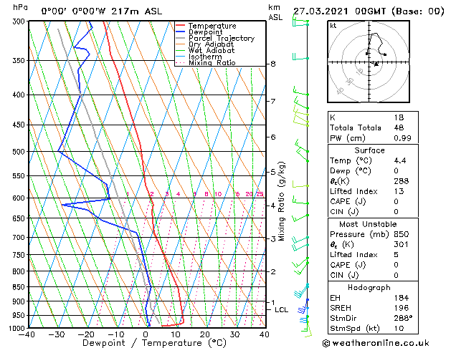Click the -40 temperature axis label
Viewport: 451px width, 348px height.
pos(27,334)
